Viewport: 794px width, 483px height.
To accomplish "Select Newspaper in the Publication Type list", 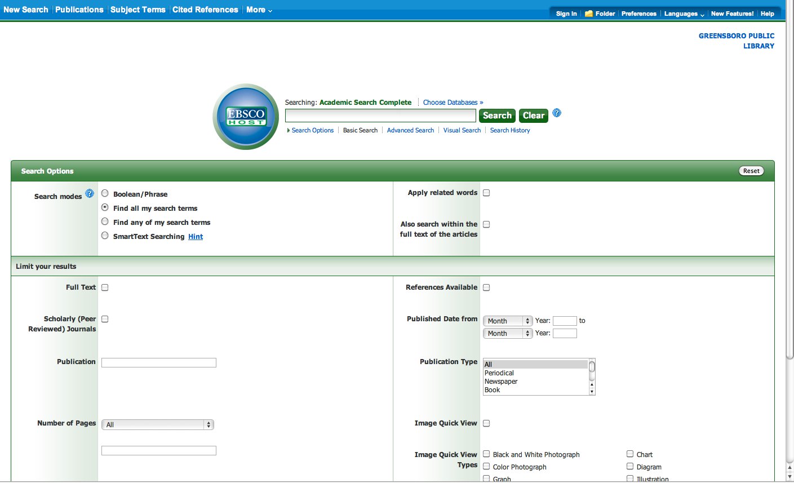I will (x=500, y=381).
